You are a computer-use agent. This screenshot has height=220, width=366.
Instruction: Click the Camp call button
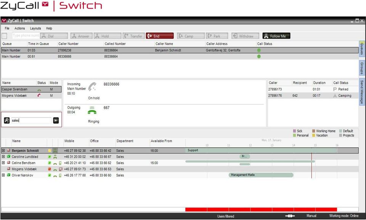[x=191, y=36]
